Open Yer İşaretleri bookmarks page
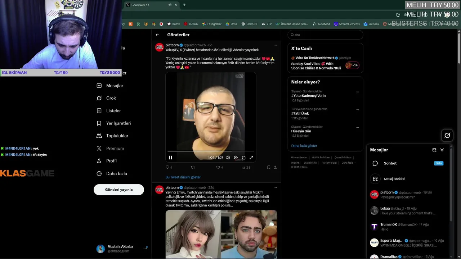The height and width of the screenshot is (259, 461). pos(114,123)
